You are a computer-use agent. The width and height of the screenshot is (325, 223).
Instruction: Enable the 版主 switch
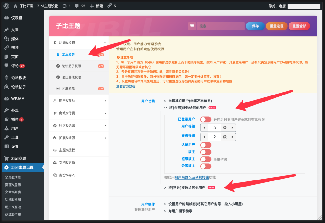(206, 152)
